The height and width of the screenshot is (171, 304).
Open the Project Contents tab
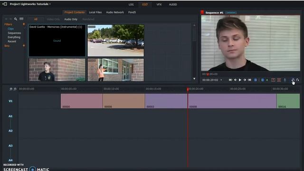click(x=75, y=12)
